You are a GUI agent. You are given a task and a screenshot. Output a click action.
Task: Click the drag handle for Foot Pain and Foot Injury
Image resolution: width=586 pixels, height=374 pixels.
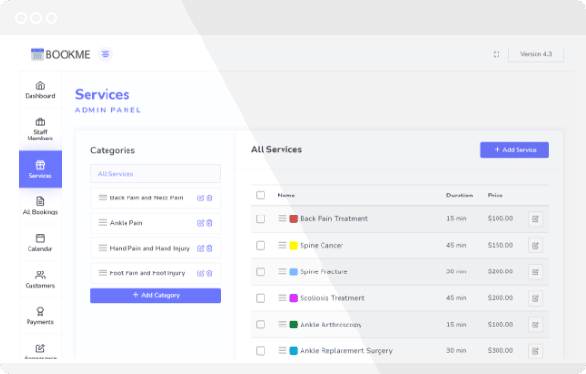pos(103,273)
